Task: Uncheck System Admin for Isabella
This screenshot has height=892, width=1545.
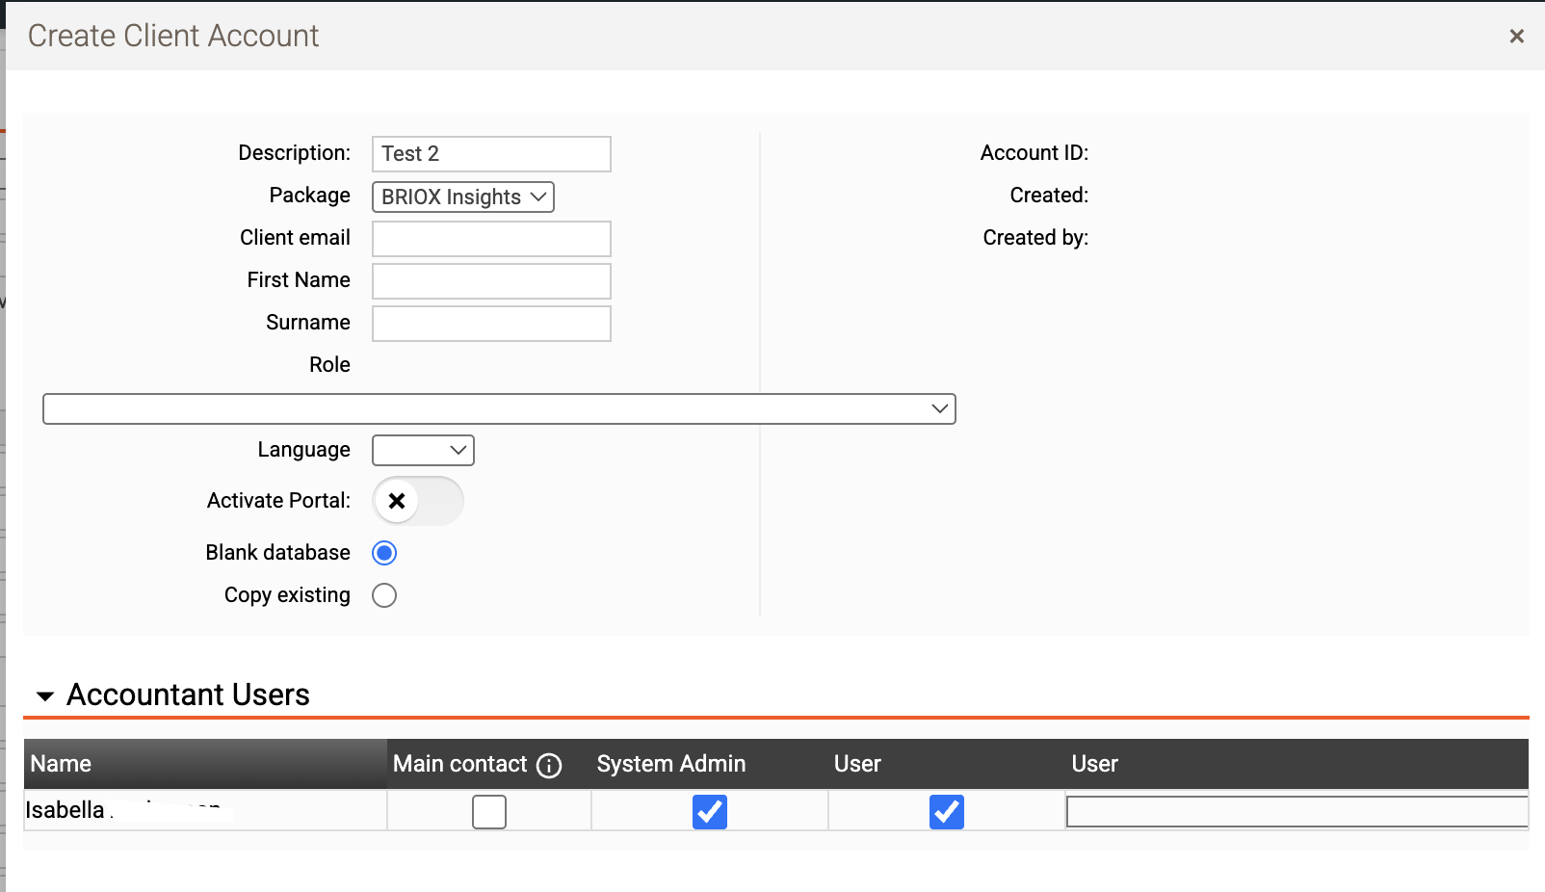Action: point(710,812)
